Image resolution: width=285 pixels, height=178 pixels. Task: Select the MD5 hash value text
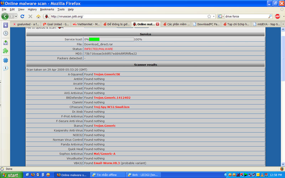coord(110,54)
